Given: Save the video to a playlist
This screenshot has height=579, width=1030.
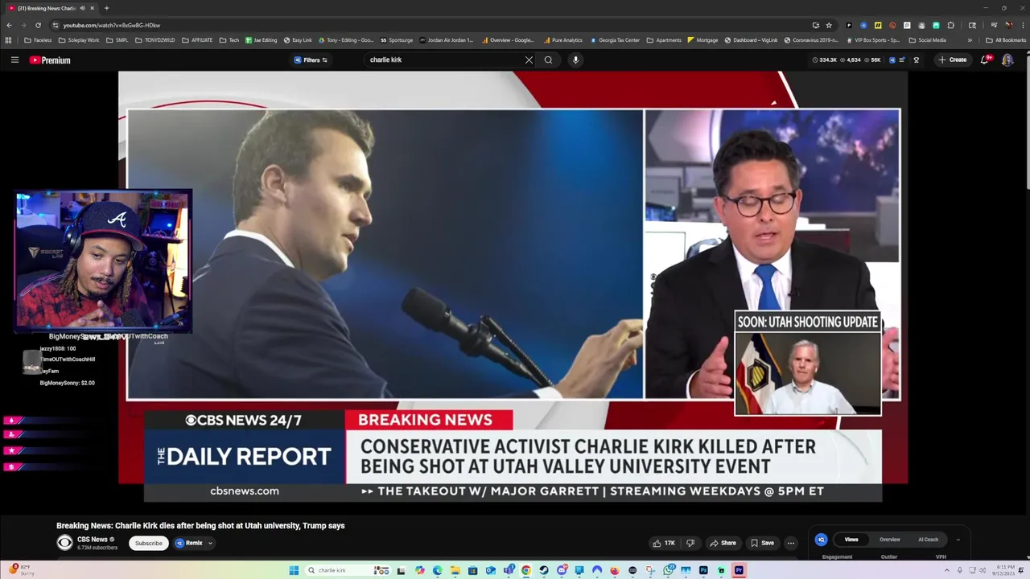Looking at the screenshot, I should tap(763, 543).
